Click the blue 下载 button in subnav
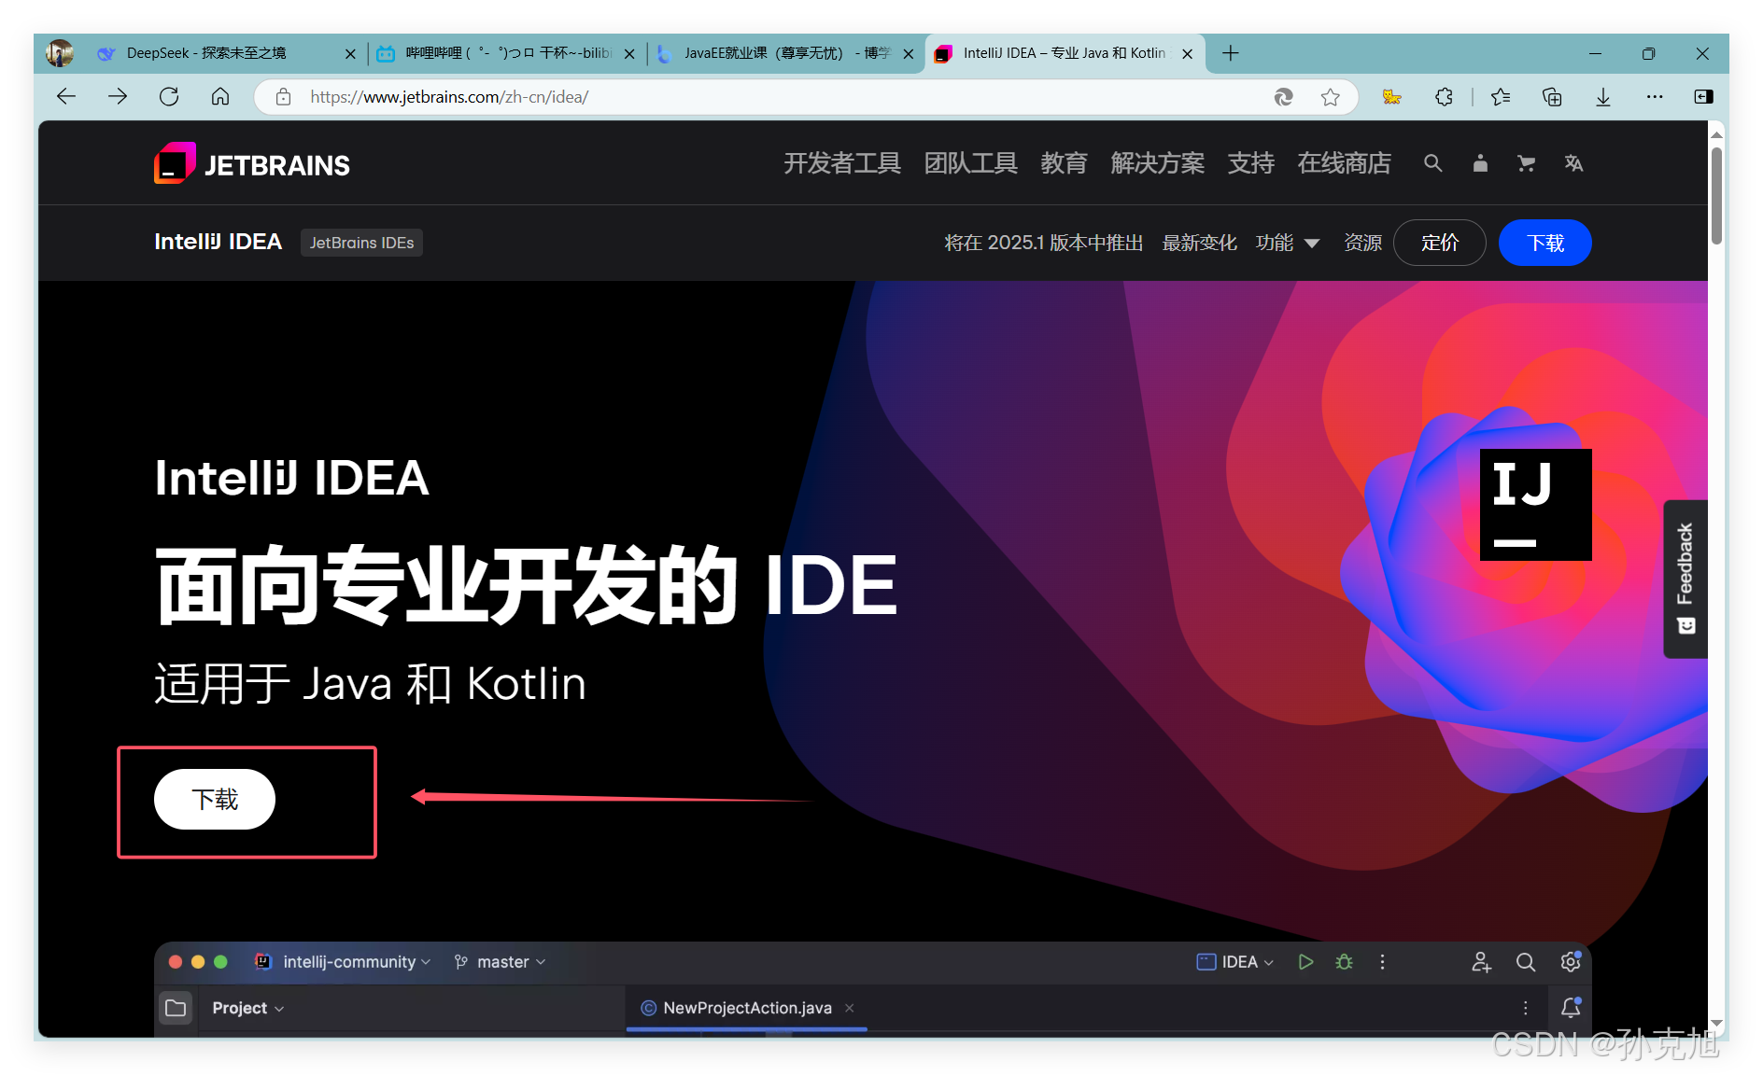This screenshot has height=1075, width=1763. tap(1545, 243)
